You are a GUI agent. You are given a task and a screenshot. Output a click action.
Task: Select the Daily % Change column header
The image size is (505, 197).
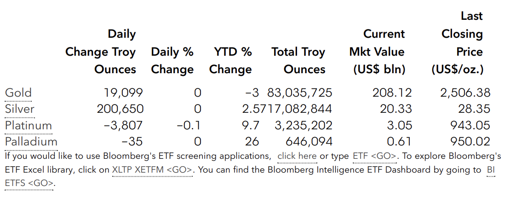(x=172, y=61)
